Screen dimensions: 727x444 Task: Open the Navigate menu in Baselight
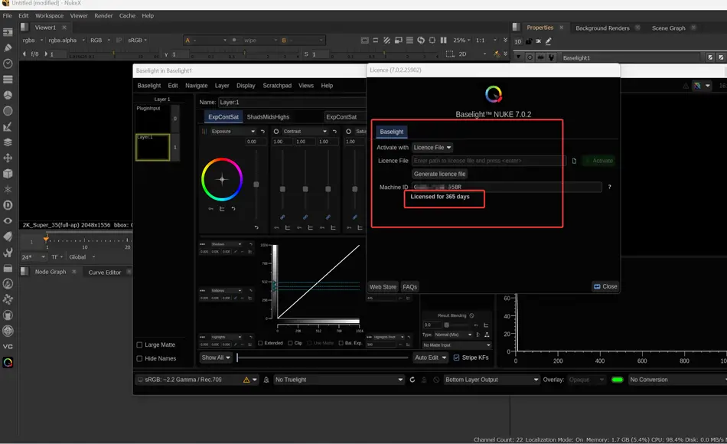tap(196, 86)
